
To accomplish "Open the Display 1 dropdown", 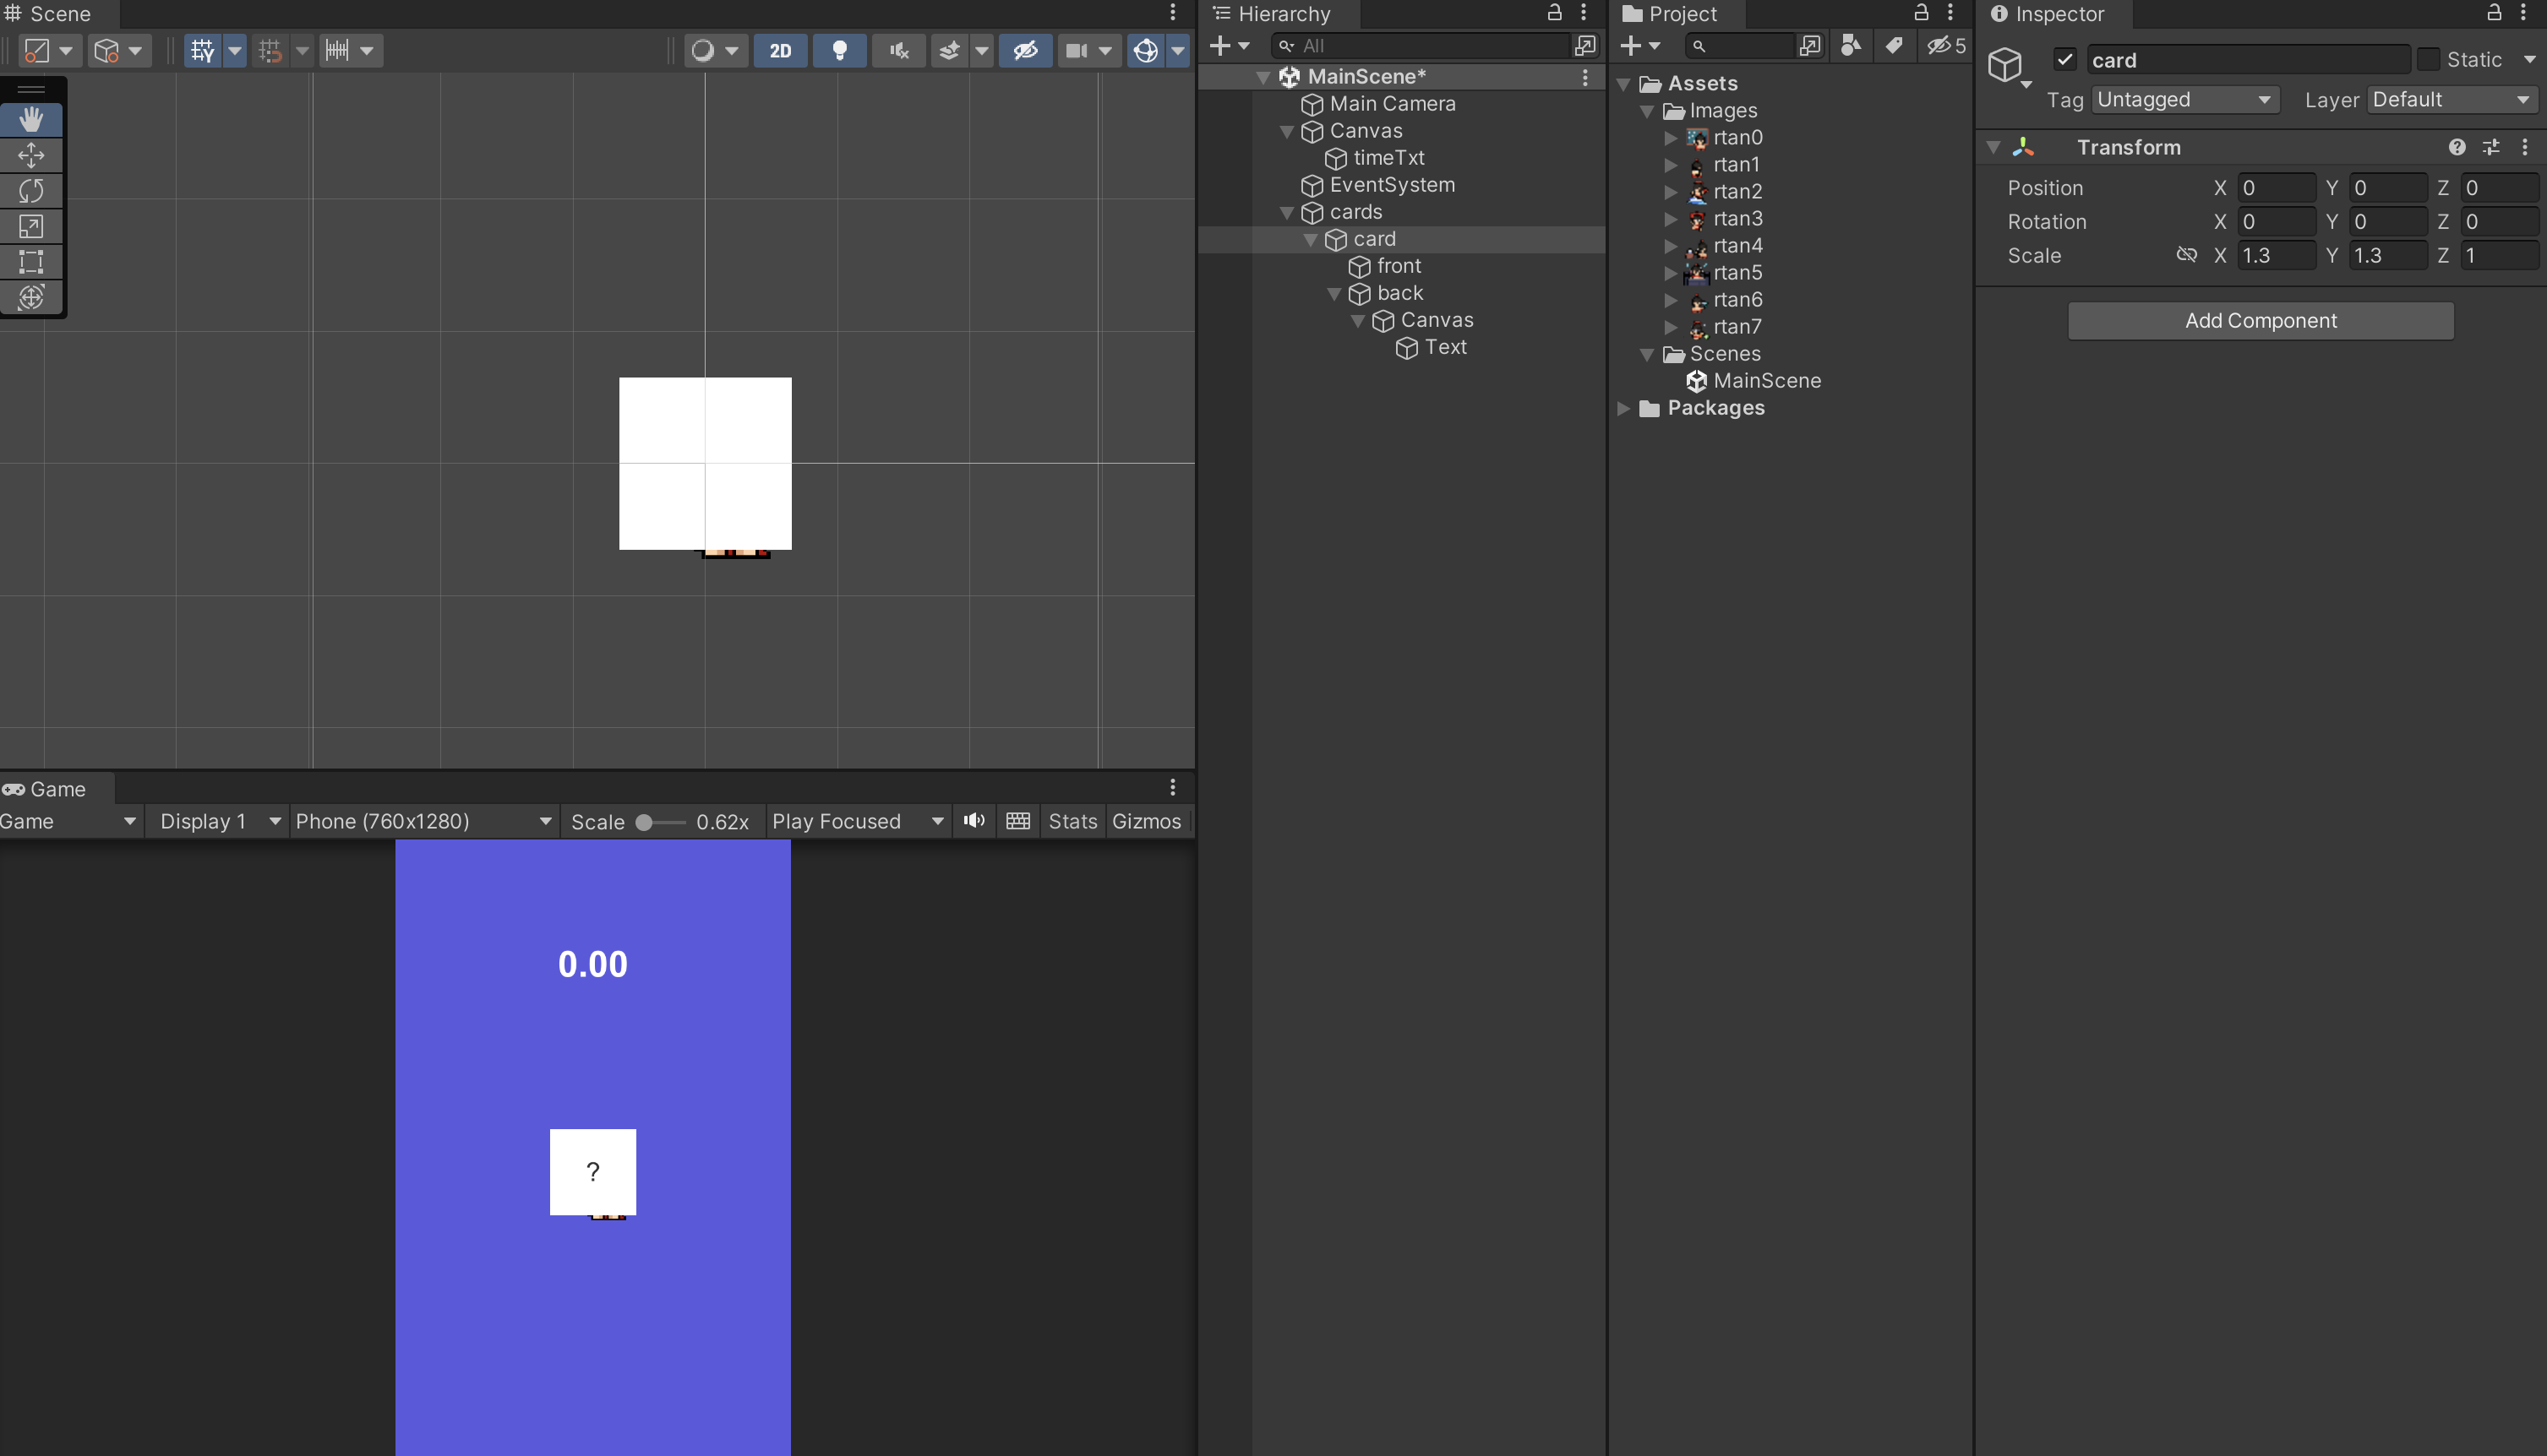I will click(219, 821).
